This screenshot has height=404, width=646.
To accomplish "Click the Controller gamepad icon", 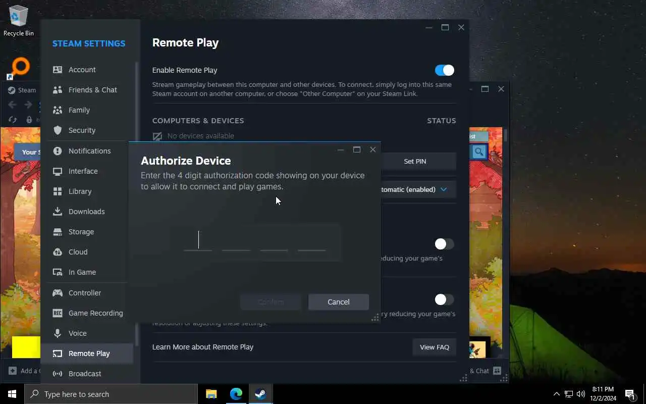I will tap(58, 293).
